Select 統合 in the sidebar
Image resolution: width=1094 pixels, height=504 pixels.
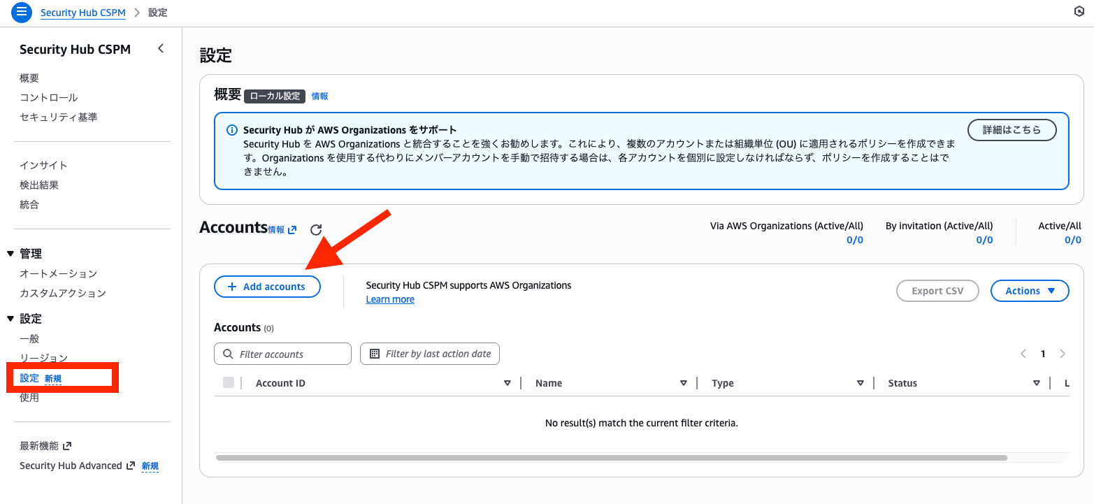pyautogui.click(x=29, y=205)
